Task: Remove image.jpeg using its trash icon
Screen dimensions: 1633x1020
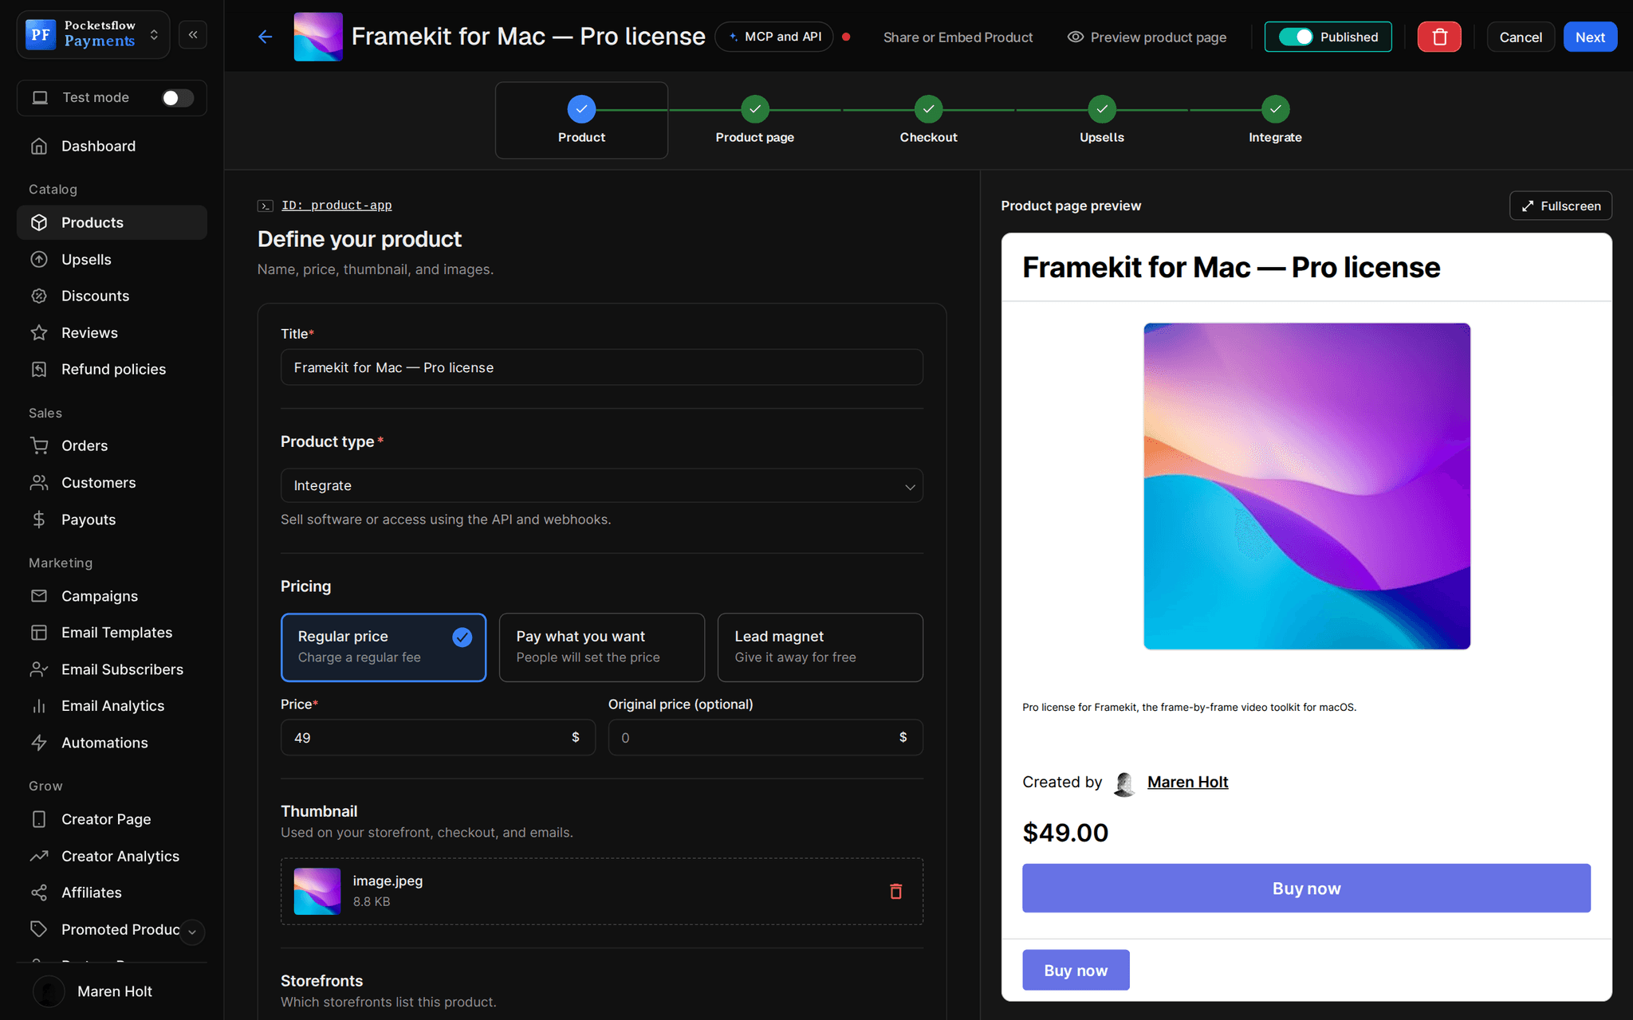Action: [x=895, y=891]
